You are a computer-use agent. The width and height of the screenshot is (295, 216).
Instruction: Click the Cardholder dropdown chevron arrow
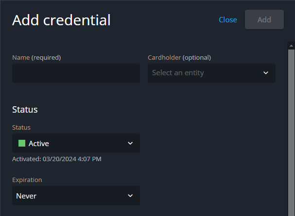[x=266, y=73]
